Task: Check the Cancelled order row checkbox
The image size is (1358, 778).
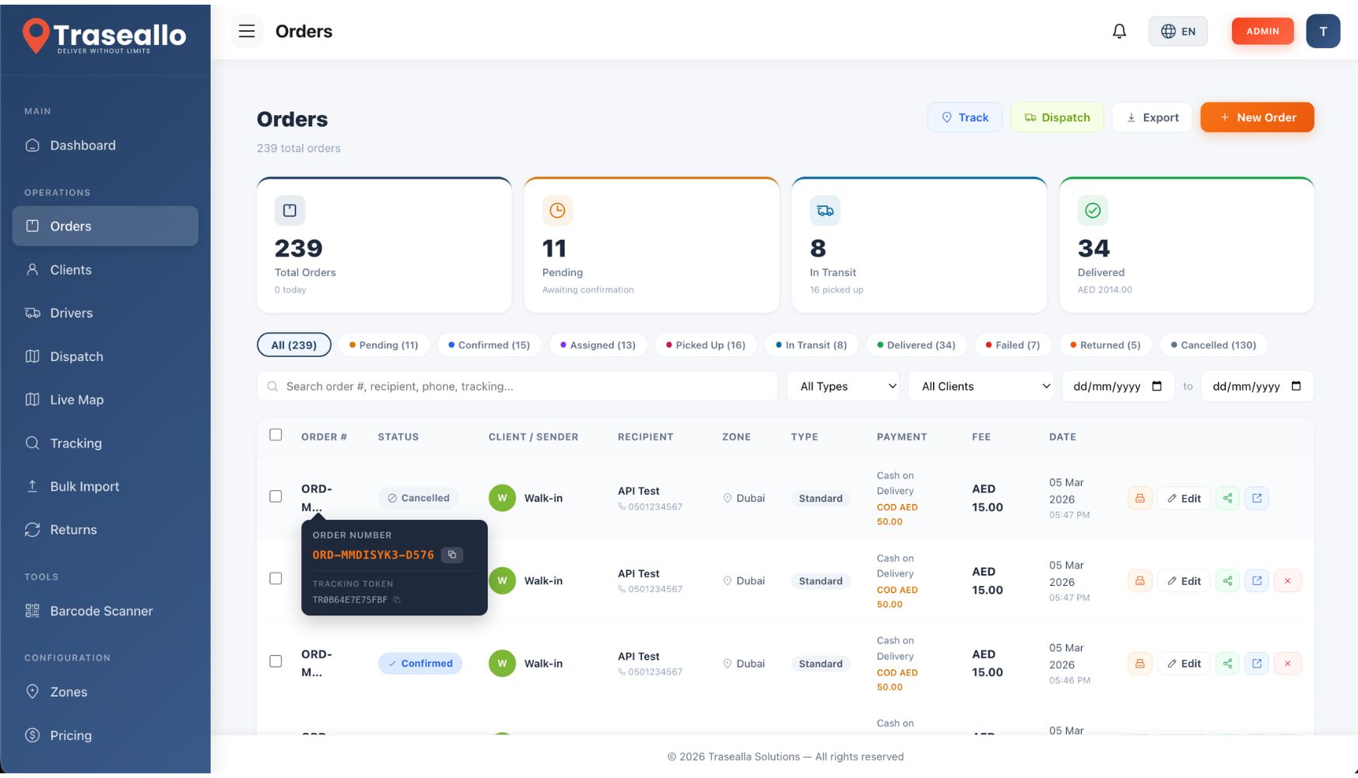Action: coord(275,496)
